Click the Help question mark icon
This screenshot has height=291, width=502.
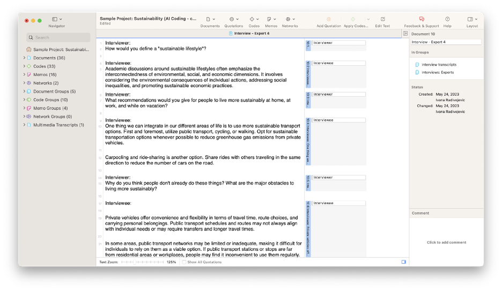[447, 19]
